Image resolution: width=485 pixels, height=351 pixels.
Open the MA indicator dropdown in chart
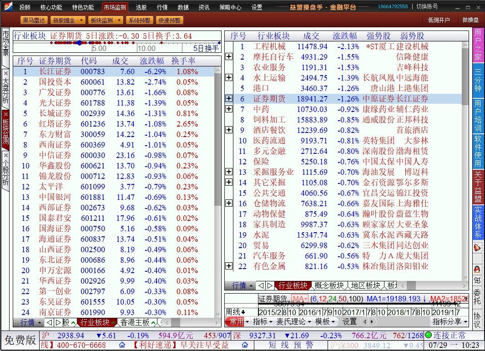point(306,299)
